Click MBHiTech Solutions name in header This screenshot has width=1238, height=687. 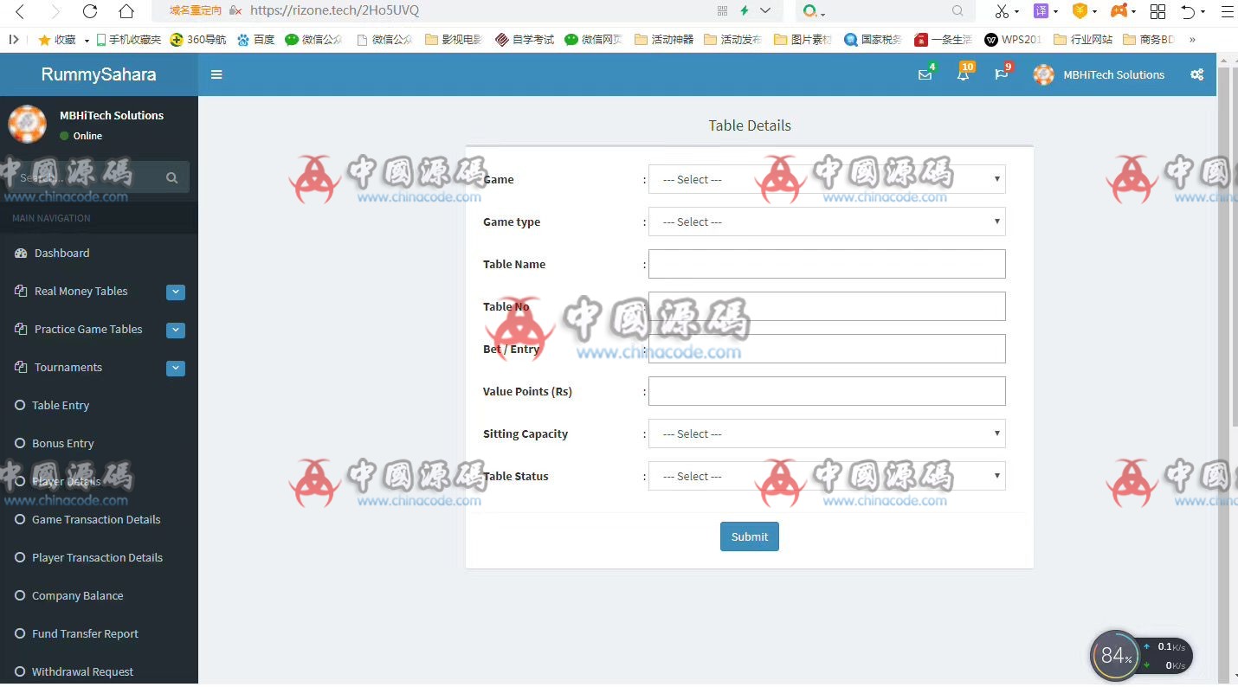1113,74
